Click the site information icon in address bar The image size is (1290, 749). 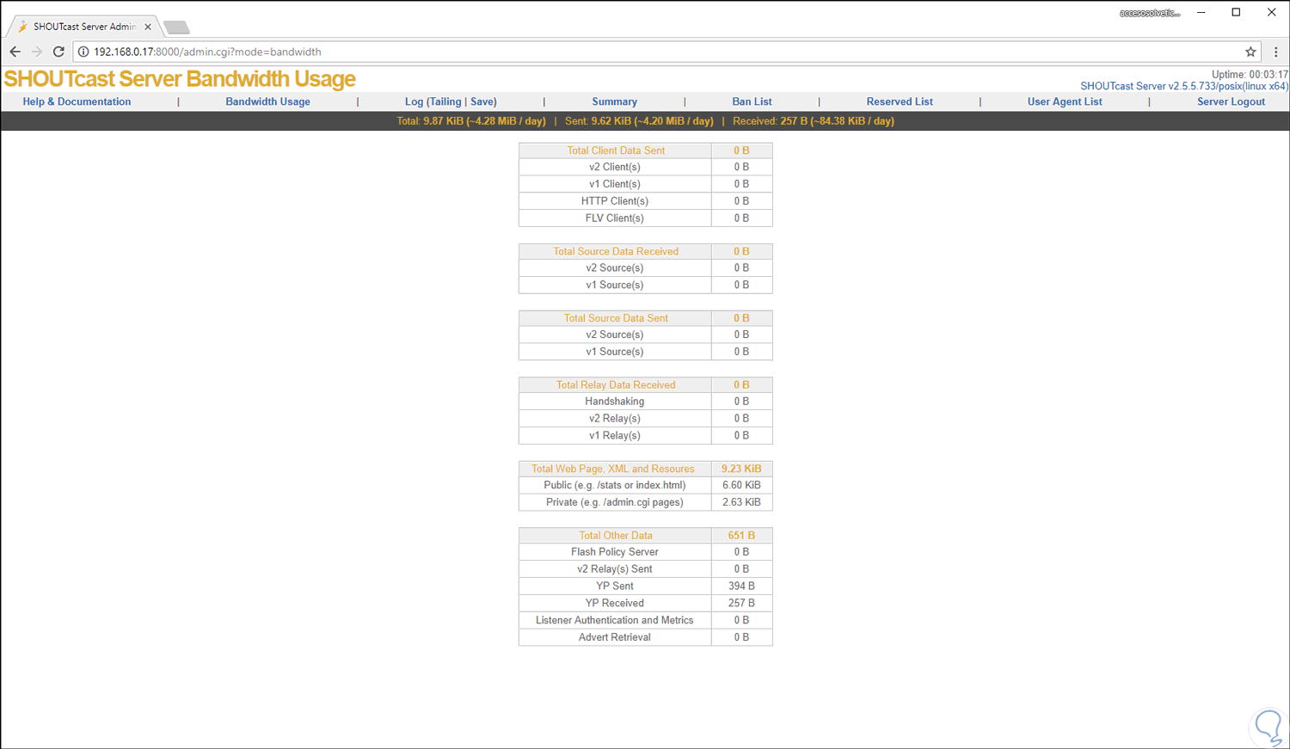click(x=83, y=52)
